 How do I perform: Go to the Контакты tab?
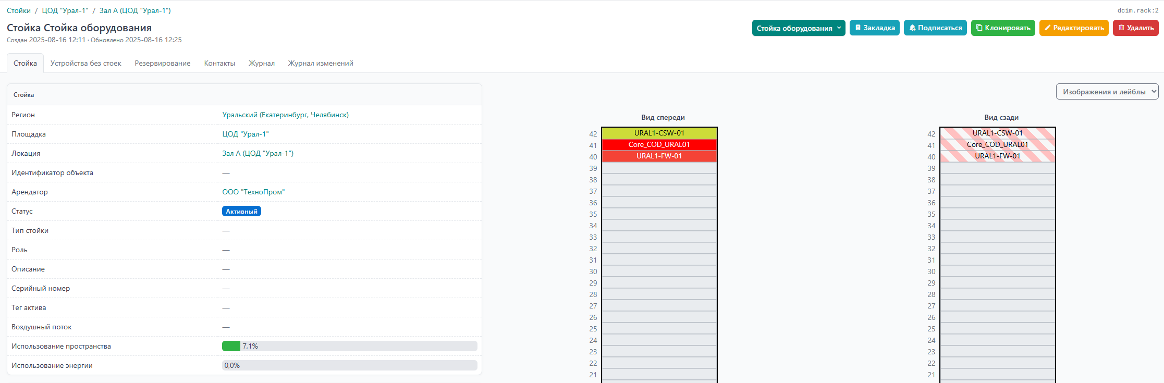[219, 64]
